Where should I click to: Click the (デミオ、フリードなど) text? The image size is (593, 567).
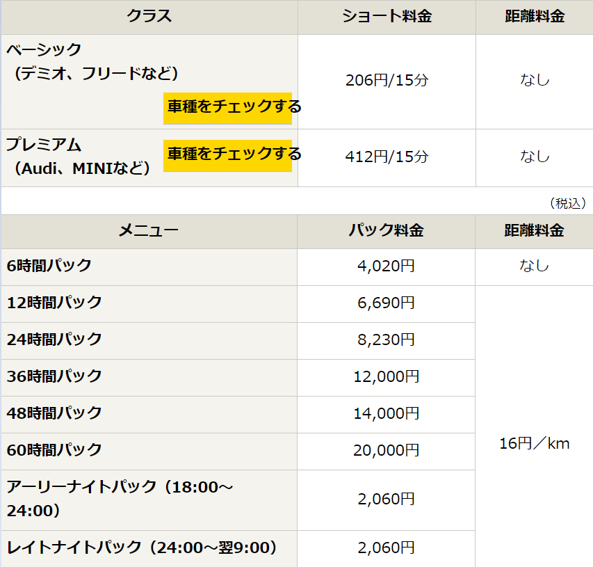[x=96, y=73]
